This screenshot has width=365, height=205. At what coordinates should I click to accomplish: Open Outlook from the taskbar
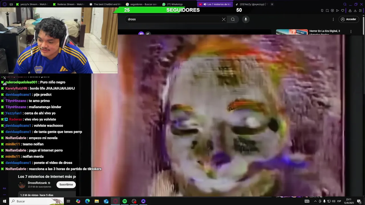(106, 201)
